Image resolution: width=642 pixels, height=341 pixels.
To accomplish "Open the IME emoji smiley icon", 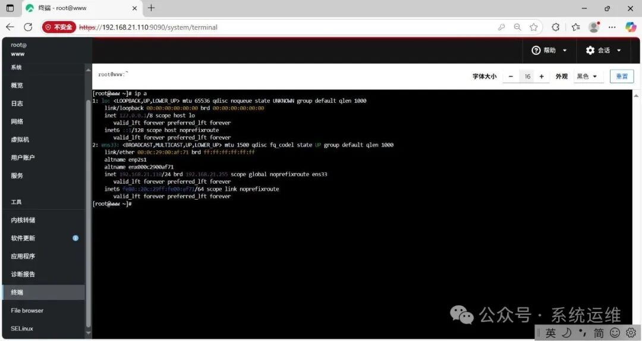I will click(615, 333).
